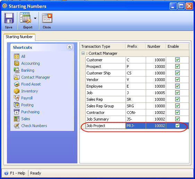Uncheck Enable for the Customer row

(177, 60)
